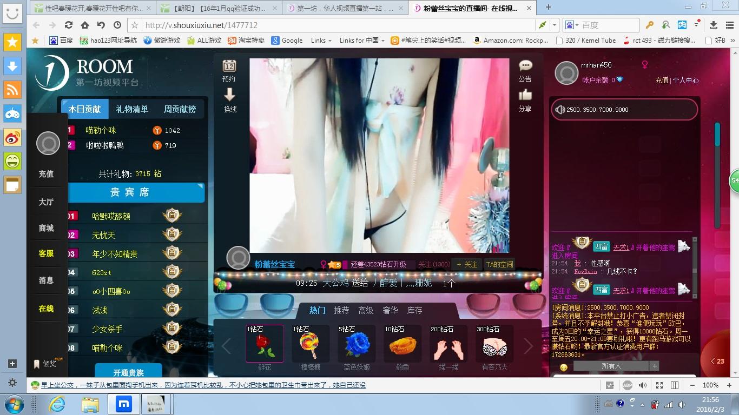739x415 pixels.
Task: Go to 大厅 in left menu
Action: coord(46,202)
